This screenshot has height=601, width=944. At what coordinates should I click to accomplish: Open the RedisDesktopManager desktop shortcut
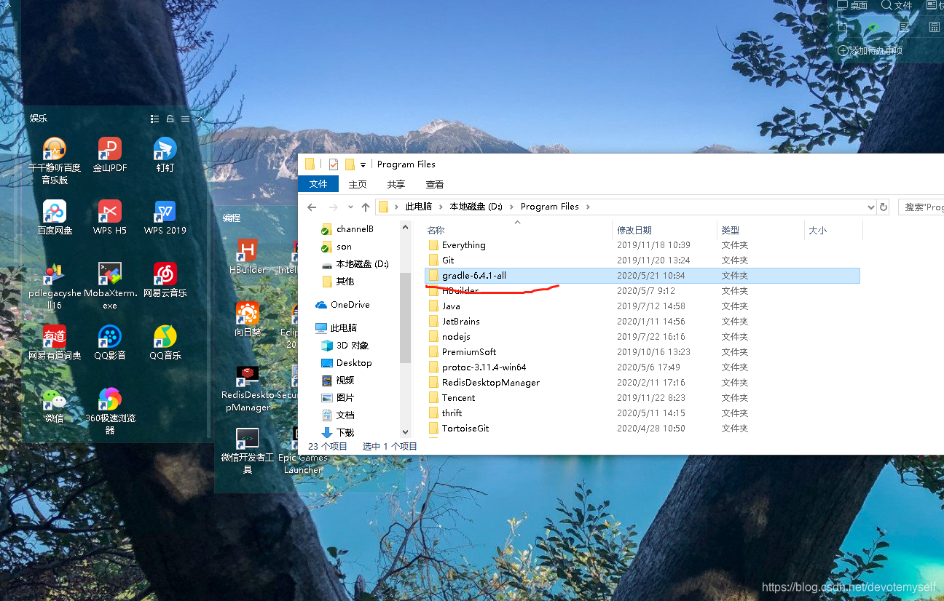coord(248,389)
